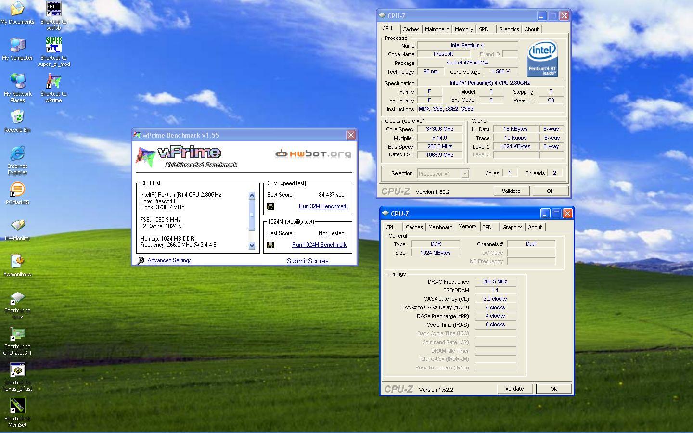
Task: Switch to Mainboard tab in upper CPU-Z
Action: point(437,29)
